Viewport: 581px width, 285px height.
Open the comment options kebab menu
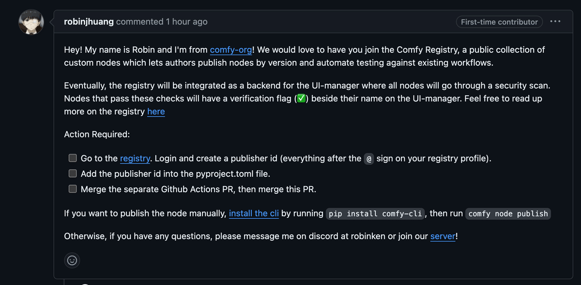coord(555,22)
